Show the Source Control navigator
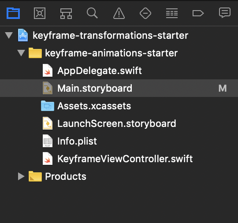Image resolution: width=238 pixels, height=223 pixels. 40,13
